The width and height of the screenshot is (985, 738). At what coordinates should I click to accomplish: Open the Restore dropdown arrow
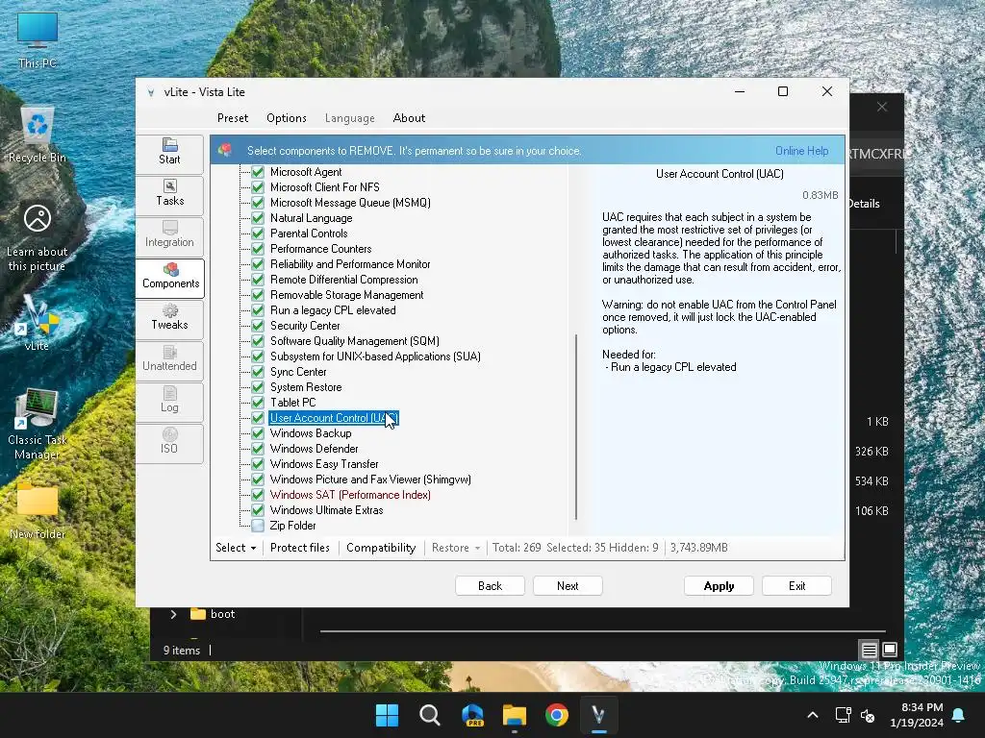(477, 548)
